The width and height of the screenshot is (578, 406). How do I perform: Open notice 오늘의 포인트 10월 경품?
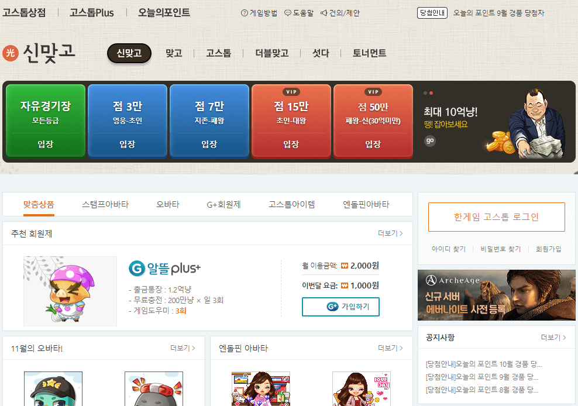point(484,364)
